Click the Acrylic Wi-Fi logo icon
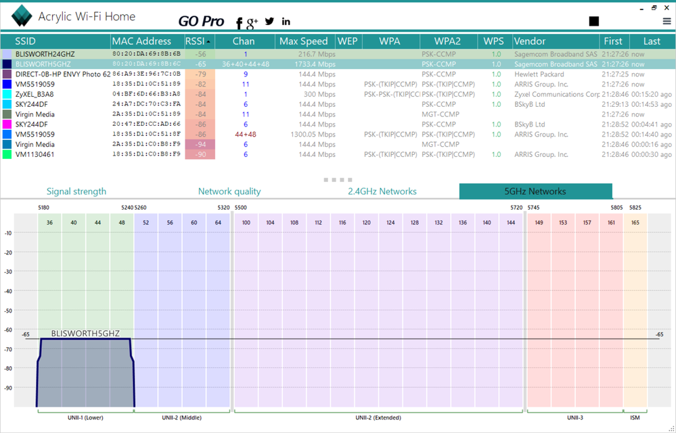Screen dimensions: 676x433 (x=22, y=16)
